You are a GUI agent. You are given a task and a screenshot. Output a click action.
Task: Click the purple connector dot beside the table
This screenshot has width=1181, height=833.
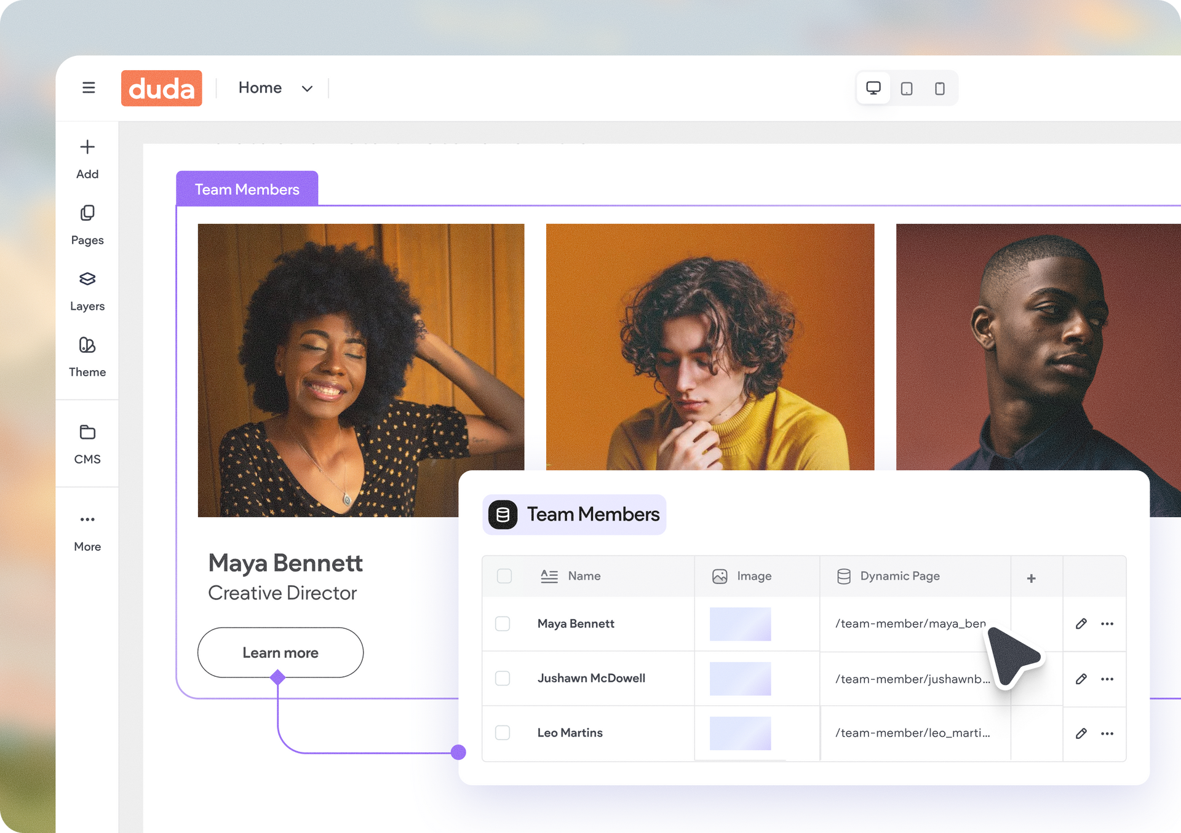pos(458,752)
